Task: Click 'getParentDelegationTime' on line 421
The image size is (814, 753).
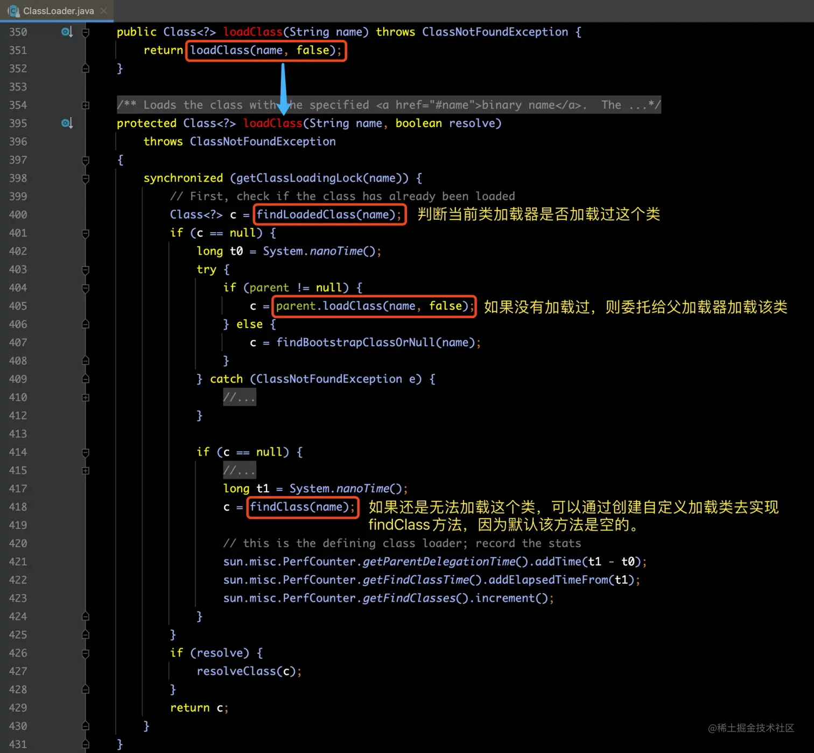Action: [439, 562]
